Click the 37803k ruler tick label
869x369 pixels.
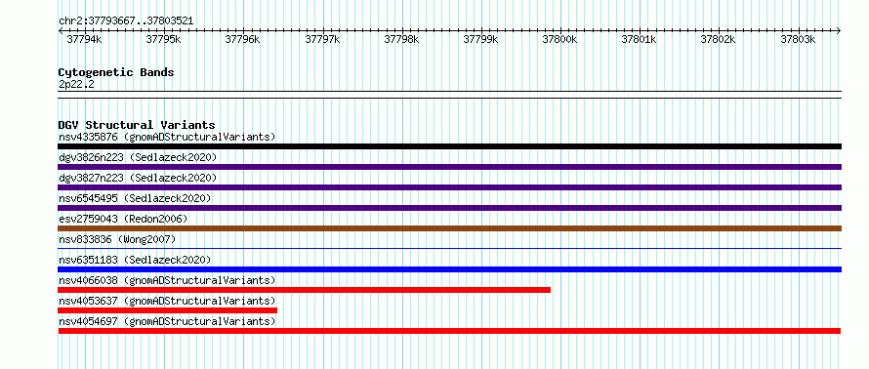coord(799,39)
